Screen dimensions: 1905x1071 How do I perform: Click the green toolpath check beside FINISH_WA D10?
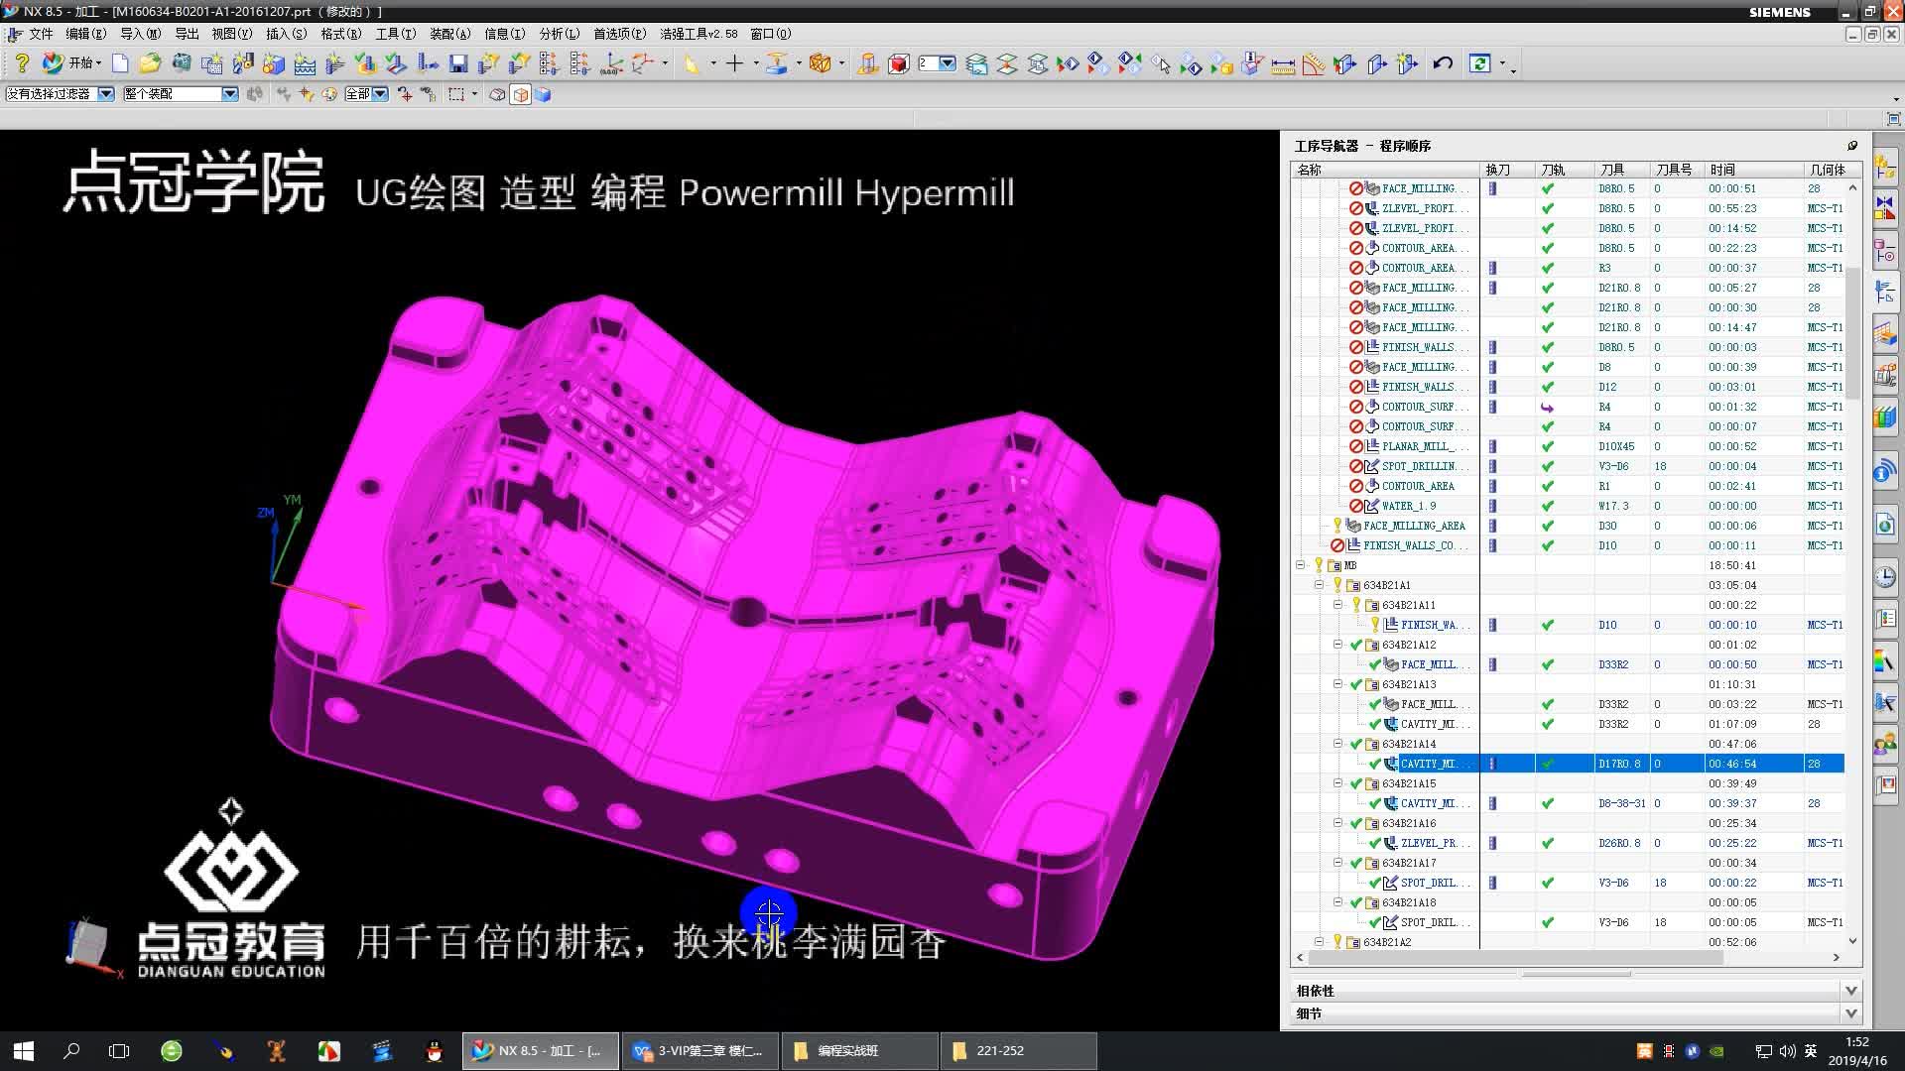point(1548,625)
